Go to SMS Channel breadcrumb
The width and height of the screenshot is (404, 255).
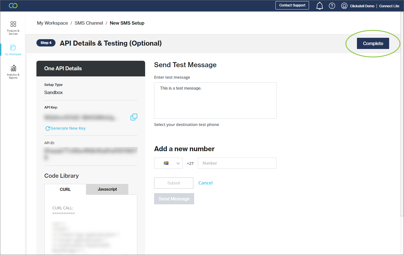(x=89, y=23)
